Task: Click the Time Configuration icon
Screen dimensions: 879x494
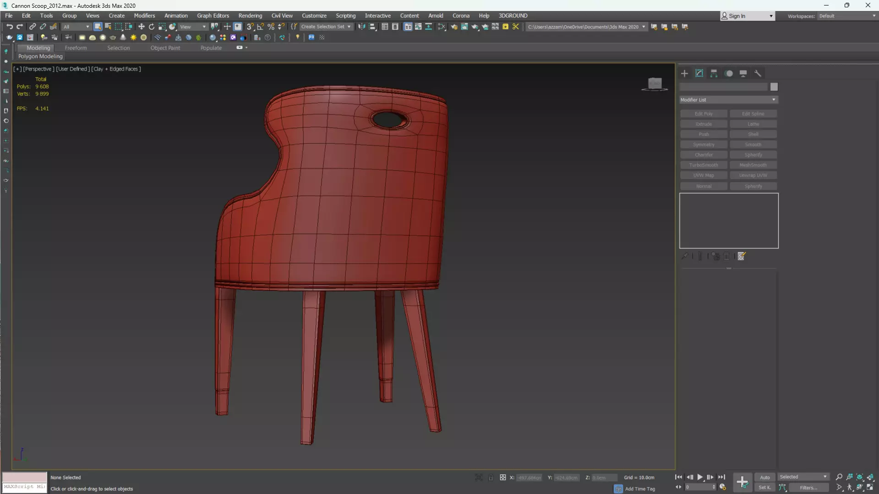Action: click(x=723, y=488)
